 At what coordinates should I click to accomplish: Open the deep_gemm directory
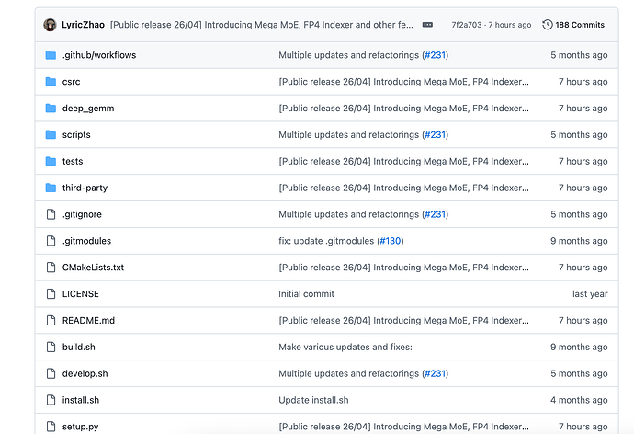coord(88,108)
